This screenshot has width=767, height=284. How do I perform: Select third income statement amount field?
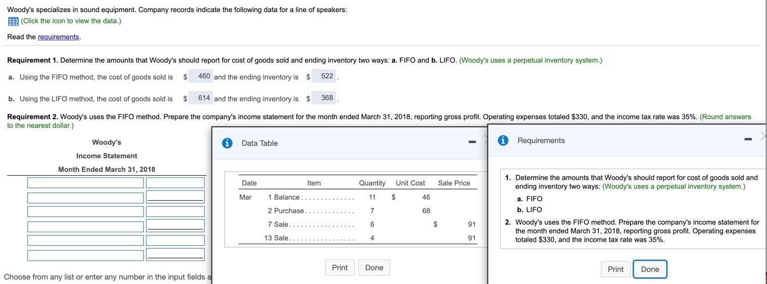[175, 212]
